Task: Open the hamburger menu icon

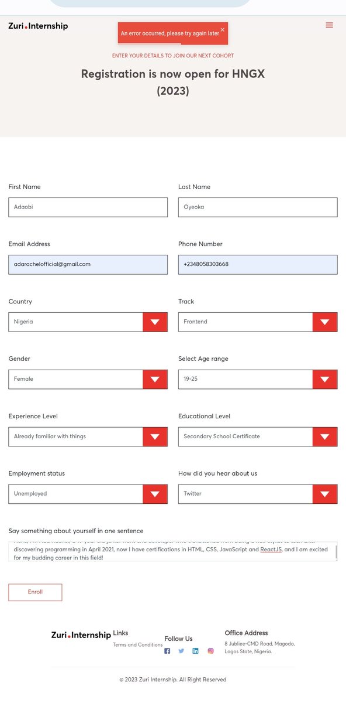Action: tap(330, 25)
